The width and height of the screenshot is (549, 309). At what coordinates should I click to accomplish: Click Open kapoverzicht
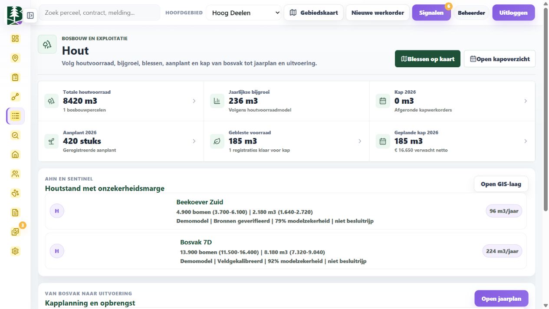pyautogui.click(x=500, y=59)
